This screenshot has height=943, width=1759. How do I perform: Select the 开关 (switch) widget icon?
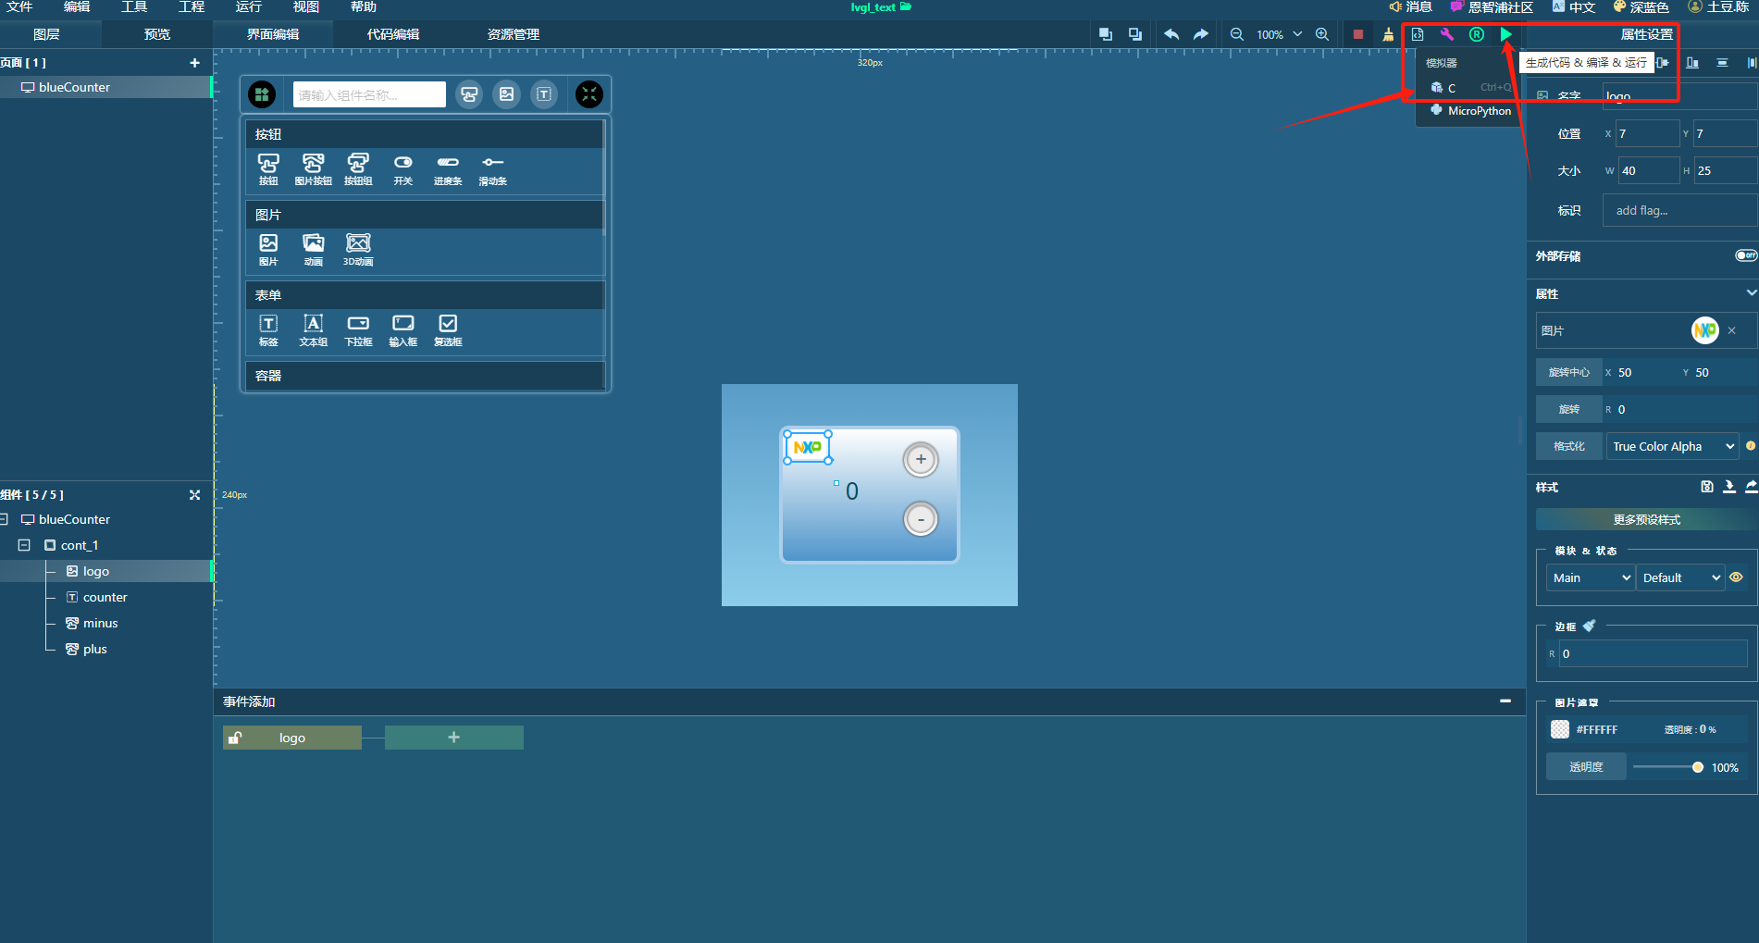[x=403, y=165]
